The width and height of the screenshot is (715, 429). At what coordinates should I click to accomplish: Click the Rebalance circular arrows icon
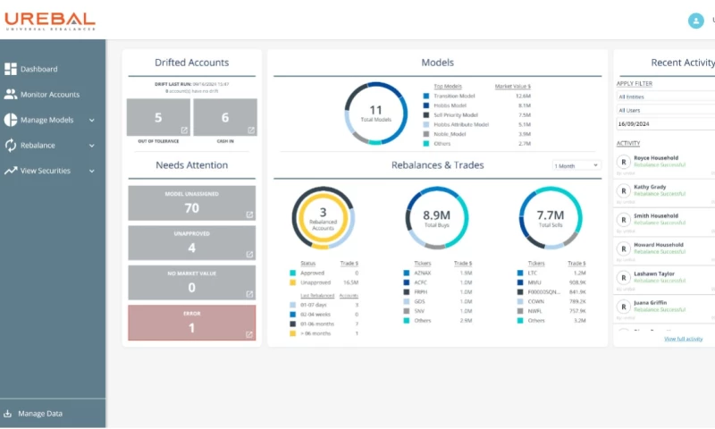click(11, 145)
